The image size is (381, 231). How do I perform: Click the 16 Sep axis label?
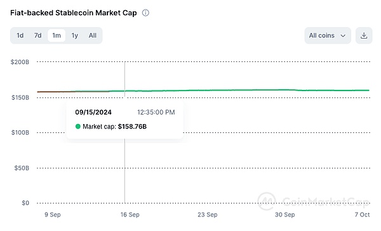(x=130, y=215)
